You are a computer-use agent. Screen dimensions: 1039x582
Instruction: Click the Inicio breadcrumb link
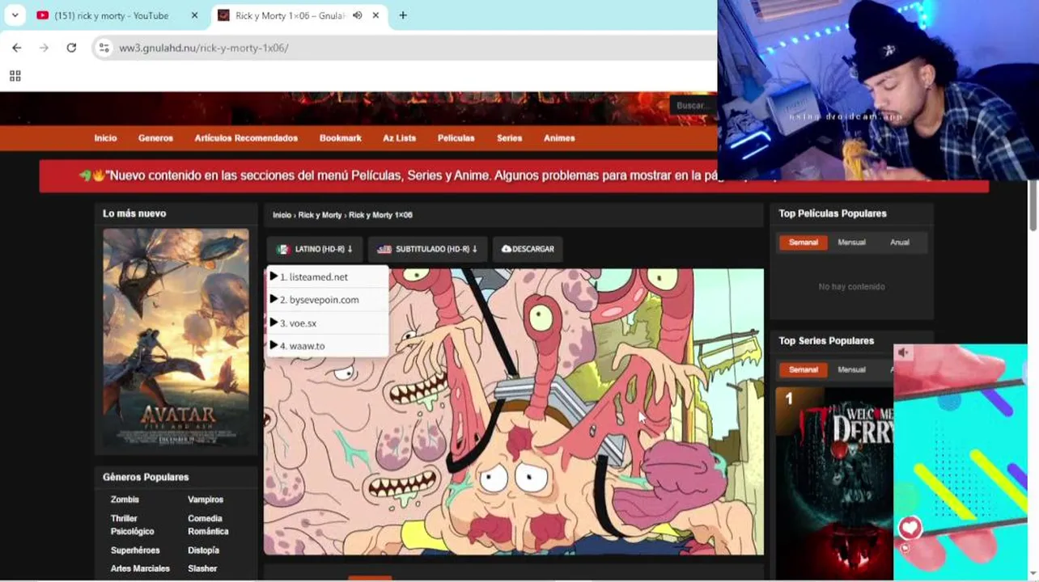click(x=282, y=215)
